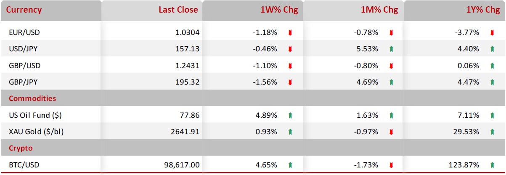Click the BTC/USD row label

coord(24,165)
